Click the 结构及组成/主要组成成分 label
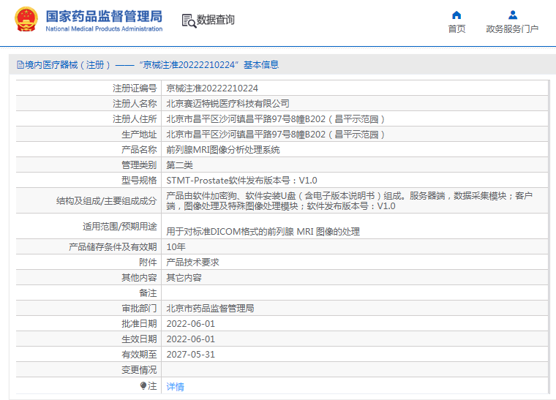 [x=106, y=201]
